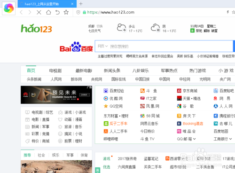Select the 八卦娱乐 navigation tab
235x173 pixels.
tap(141, 71)
